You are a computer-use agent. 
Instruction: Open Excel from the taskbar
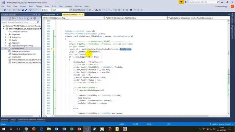click(72, 129)
